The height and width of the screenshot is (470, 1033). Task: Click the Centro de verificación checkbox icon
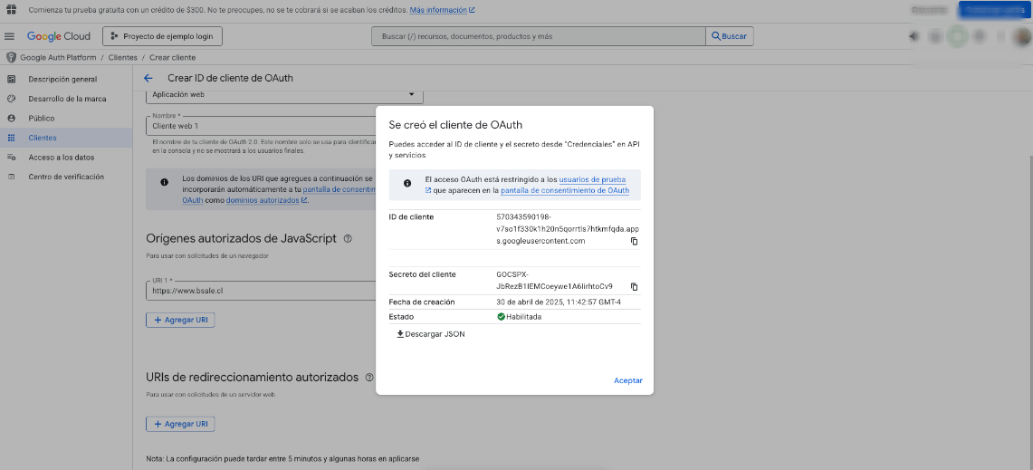pyautogui.click(x=11, y=177)
